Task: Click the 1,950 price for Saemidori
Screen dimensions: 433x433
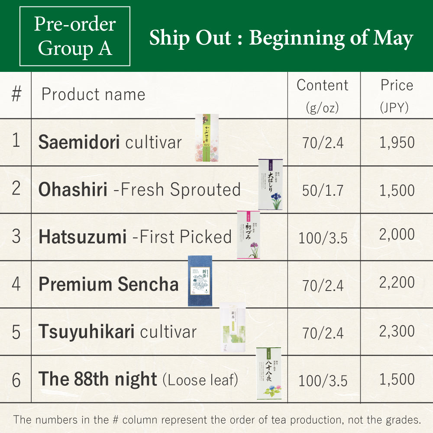Action: tap(397, 142)
